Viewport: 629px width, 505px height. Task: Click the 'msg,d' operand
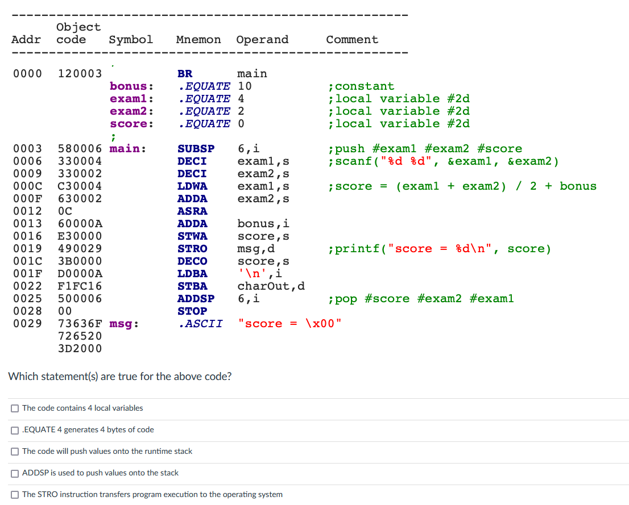[256, 249]
